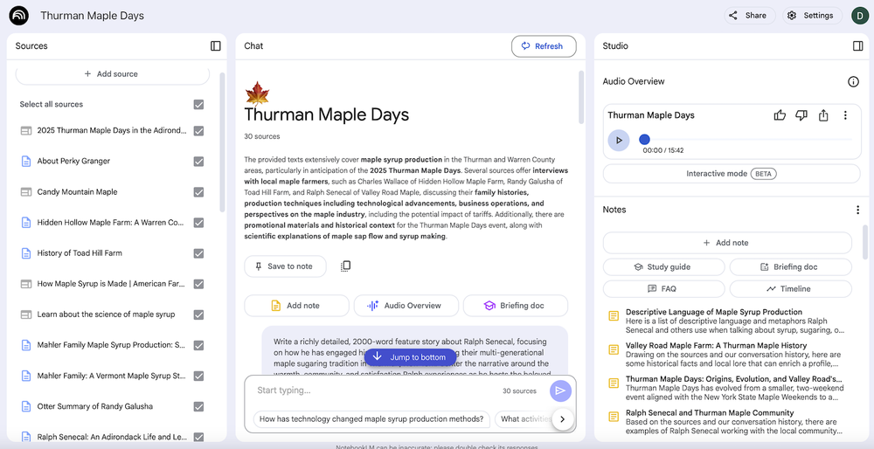Collapse the Sources panel icon

[x=216, y=46]
